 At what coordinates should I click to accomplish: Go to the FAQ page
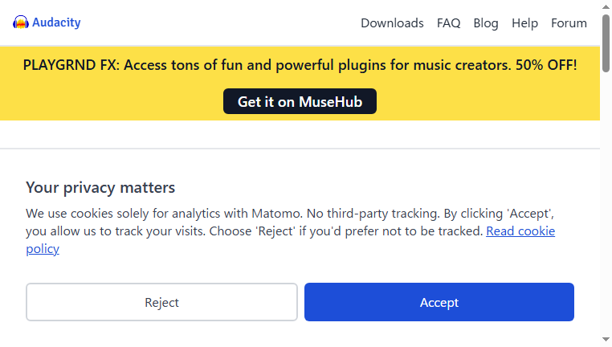448,23
